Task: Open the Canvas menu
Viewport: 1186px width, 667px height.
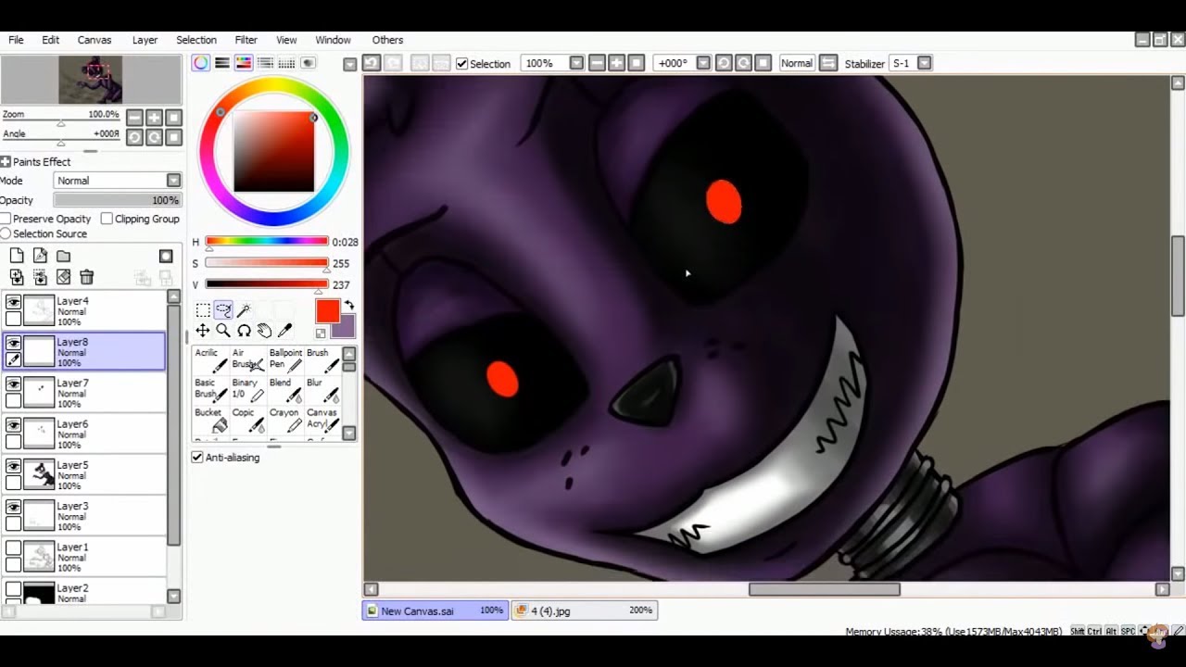Action: point(95,40)
